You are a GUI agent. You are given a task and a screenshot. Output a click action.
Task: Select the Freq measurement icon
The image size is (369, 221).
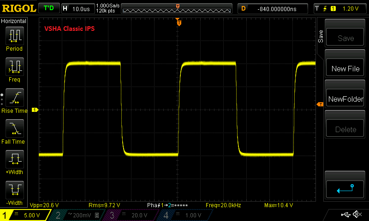[x=14, y=67]
